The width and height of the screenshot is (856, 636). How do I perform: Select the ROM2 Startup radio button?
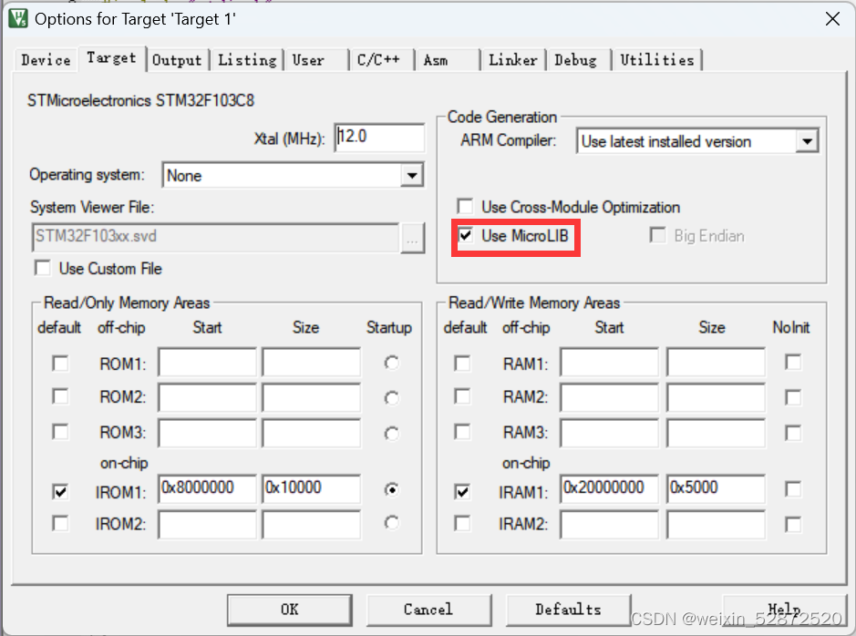click(x=391, y=397)
